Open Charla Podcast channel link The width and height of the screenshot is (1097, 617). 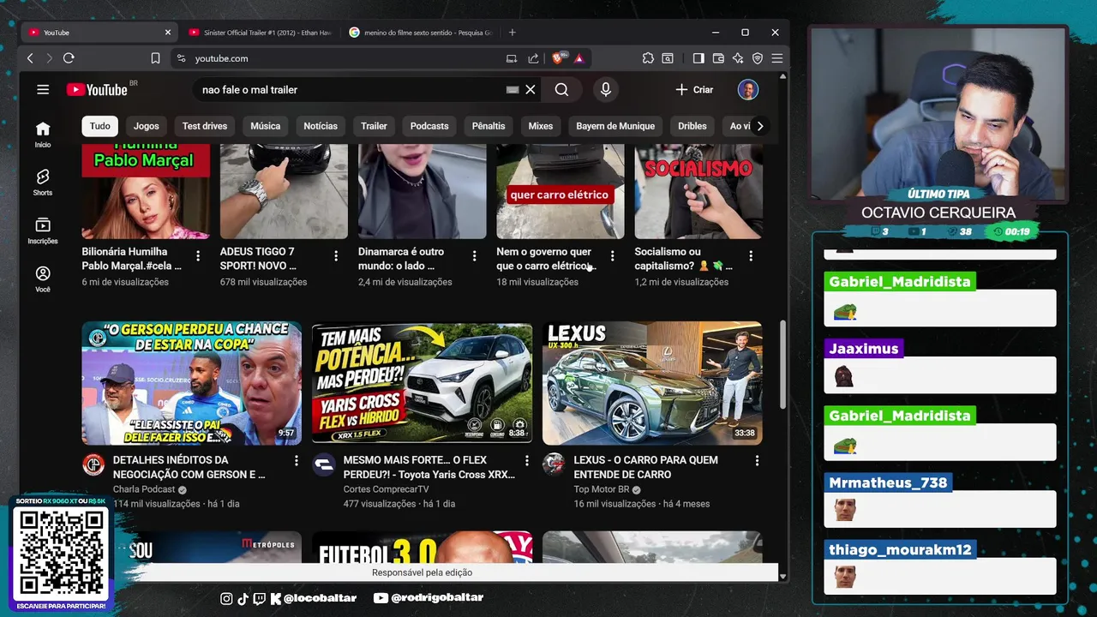(144, 489)
